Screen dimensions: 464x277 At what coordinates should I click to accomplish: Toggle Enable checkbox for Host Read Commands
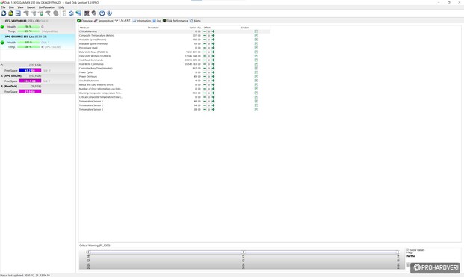pos(256,60)
